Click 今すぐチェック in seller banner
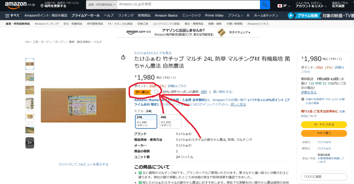 point(240,32)
